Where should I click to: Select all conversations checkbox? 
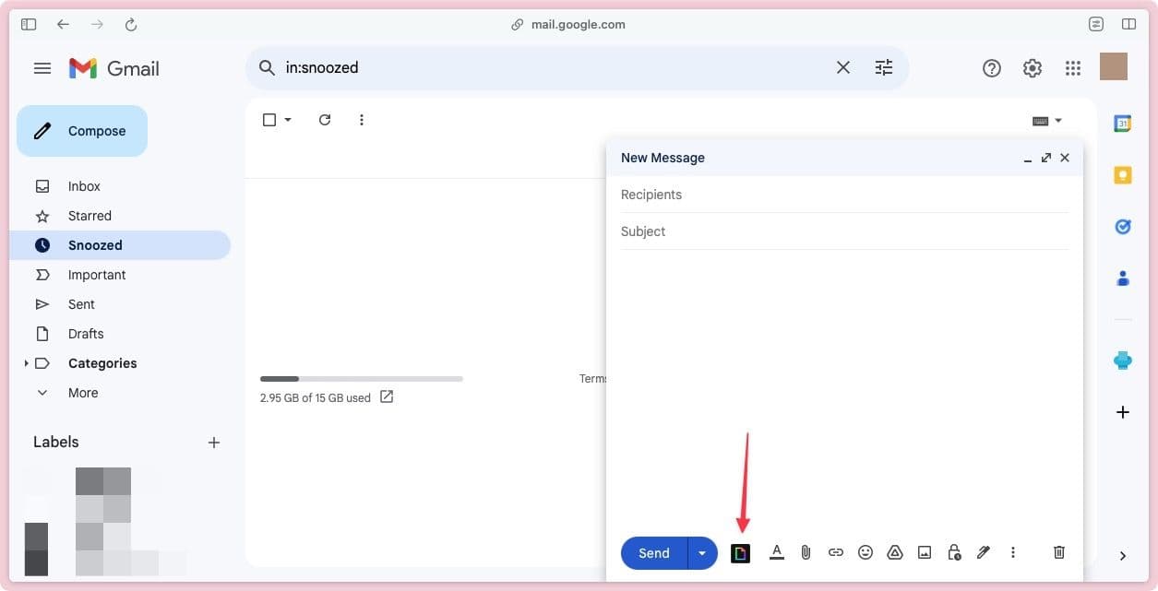pyautogui.click(x=269, y=119)
